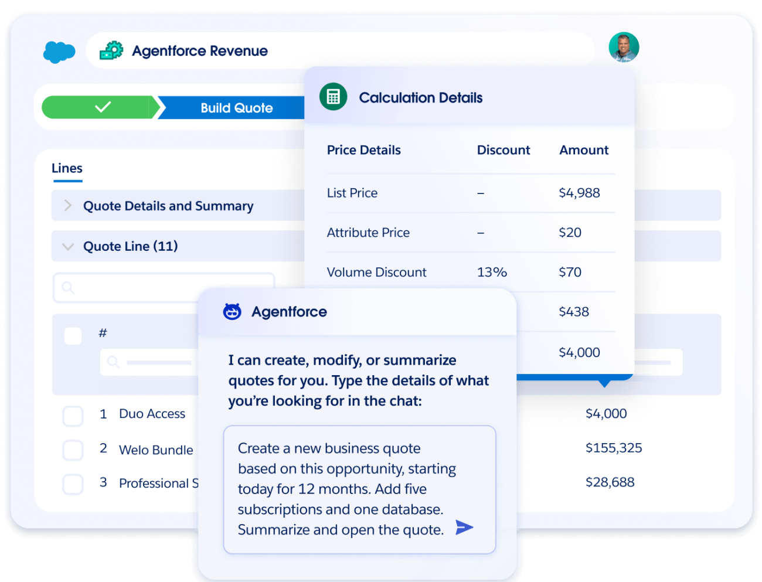Viewport: 762px width, 582px height.
Task: Click the $4,000 amount in Duo Access row
Action: coord(606,414)
